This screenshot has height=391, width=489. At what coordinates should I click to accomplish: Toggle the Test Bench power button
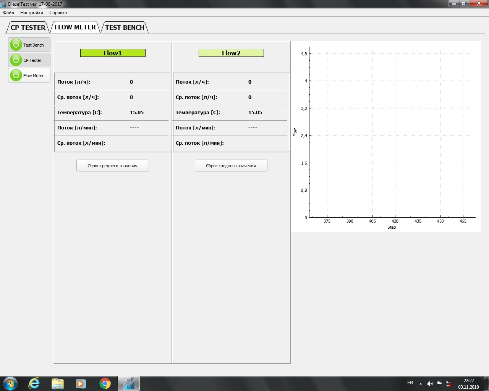[x=29, y=45]
